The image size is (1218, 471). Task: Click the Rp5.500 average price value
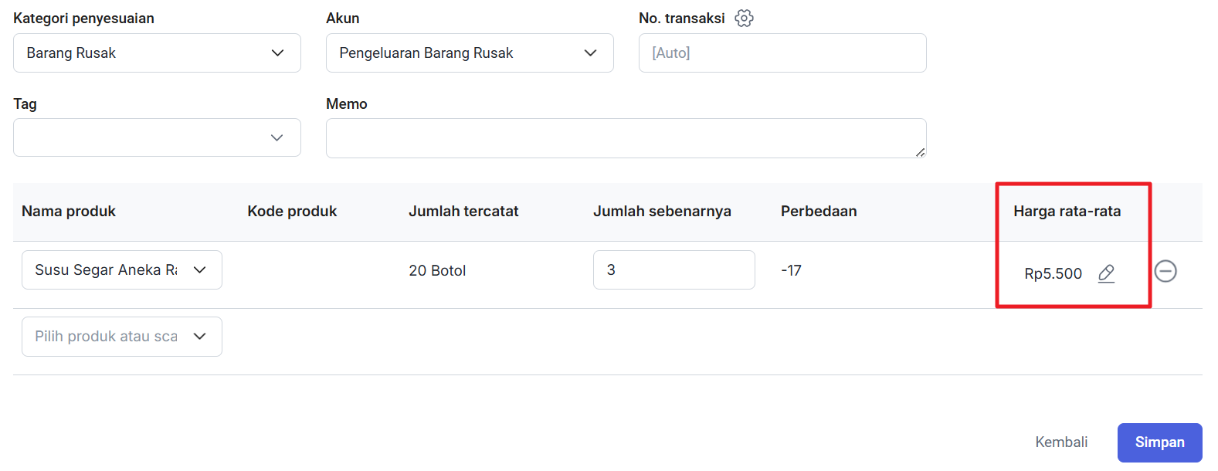(1053, 274)
